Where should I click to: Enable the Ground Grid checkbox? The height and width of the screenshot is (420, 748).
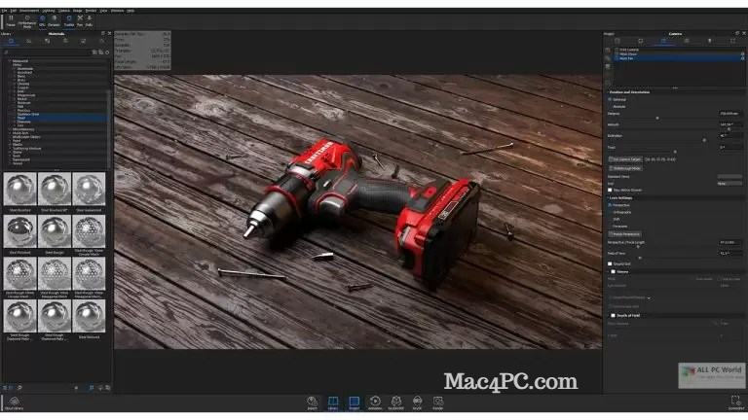point(610,263)
